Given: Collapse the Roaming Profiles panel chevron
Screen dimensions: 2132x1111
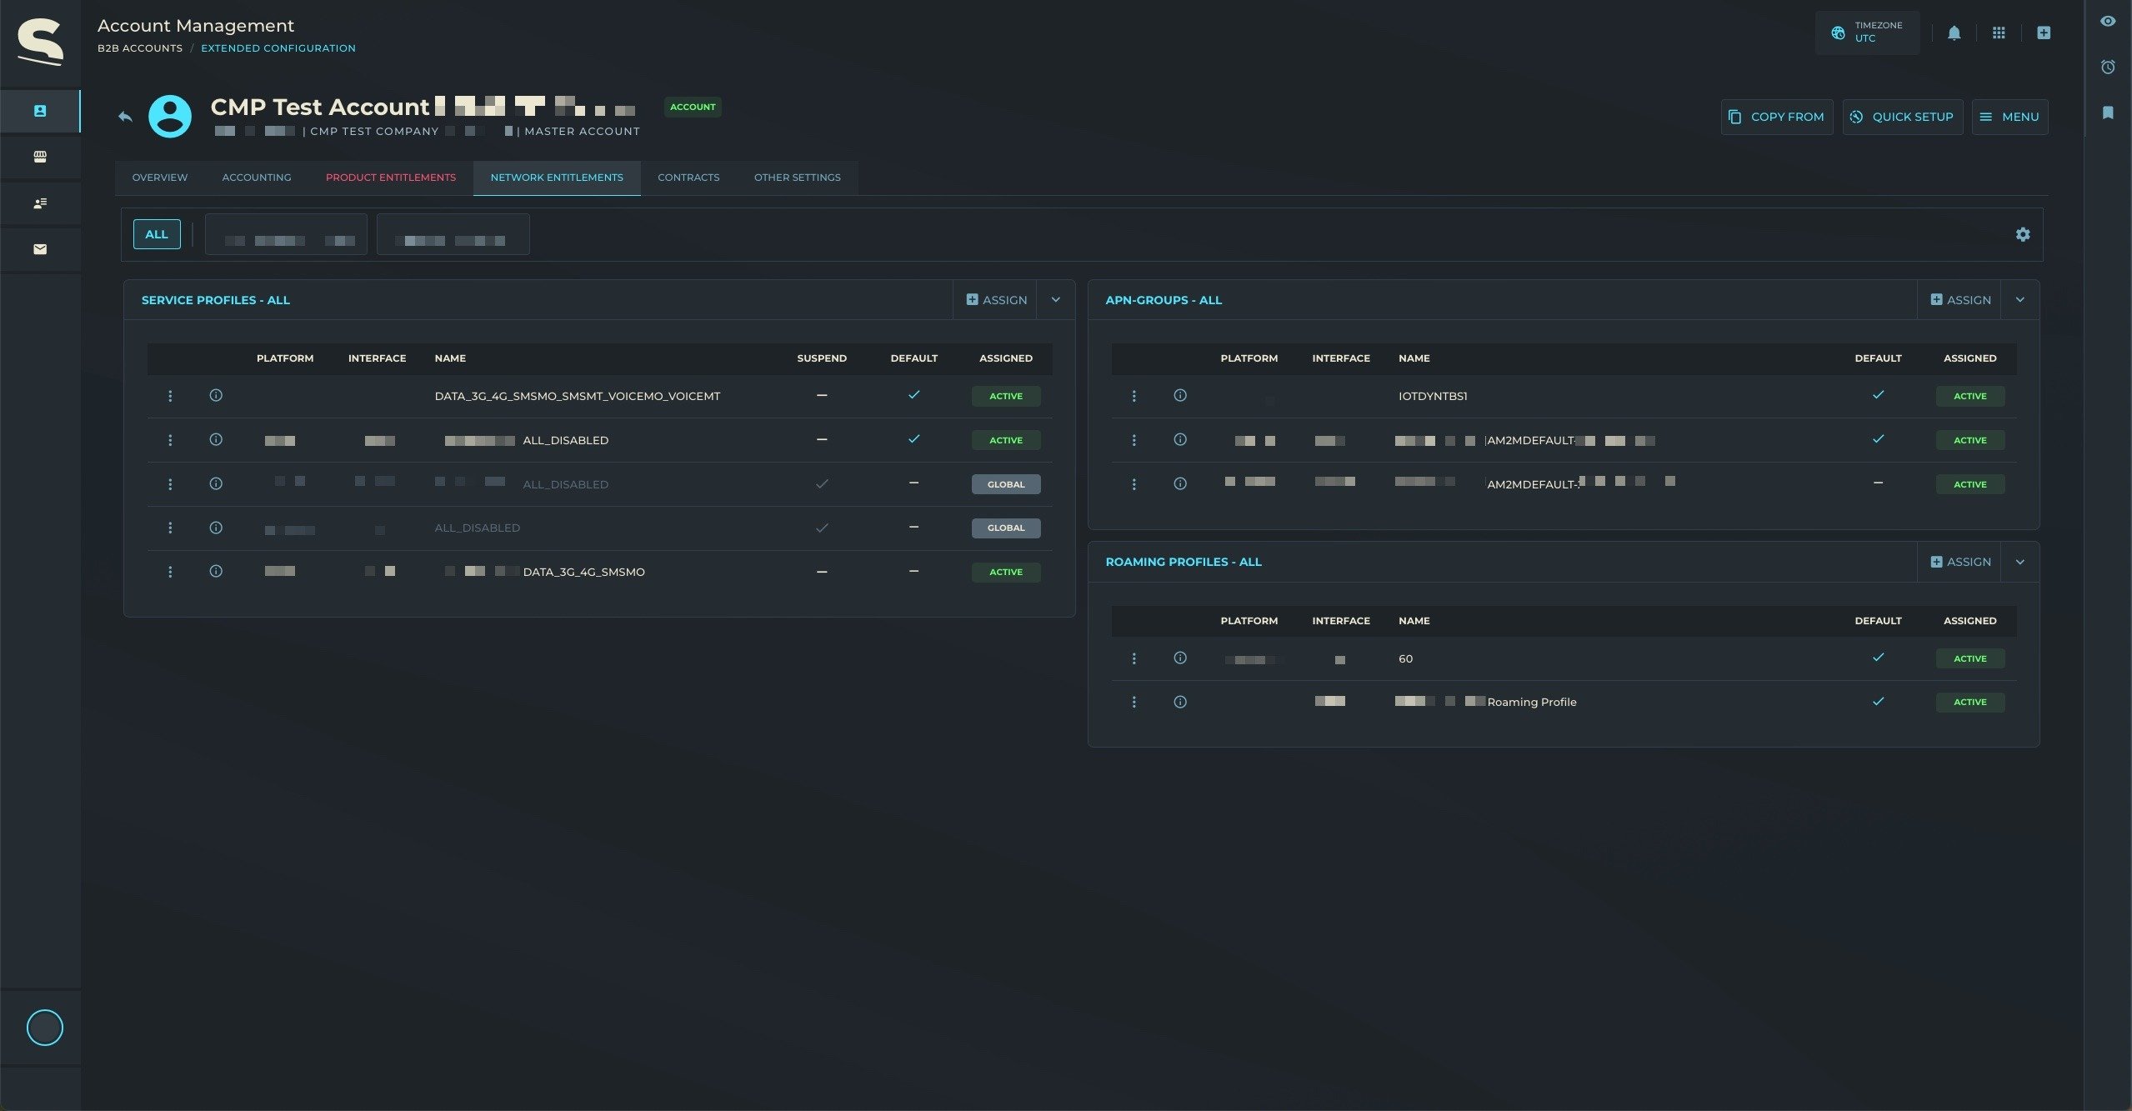Looking at the screenshot, I should (2019, 563).
